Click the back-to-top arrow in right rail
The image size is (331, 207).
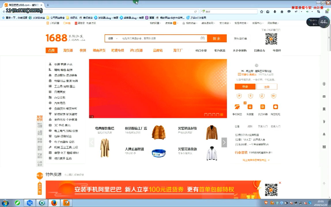click(324, 184)
